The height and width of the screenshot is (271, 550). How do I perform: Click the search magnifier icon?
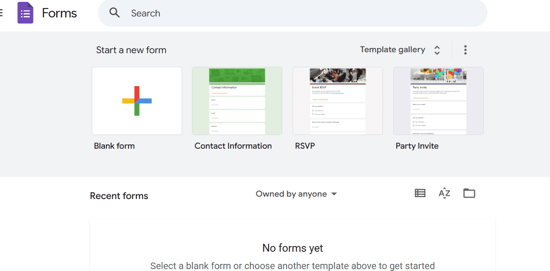pyautogui.click(x=114, y=13)
